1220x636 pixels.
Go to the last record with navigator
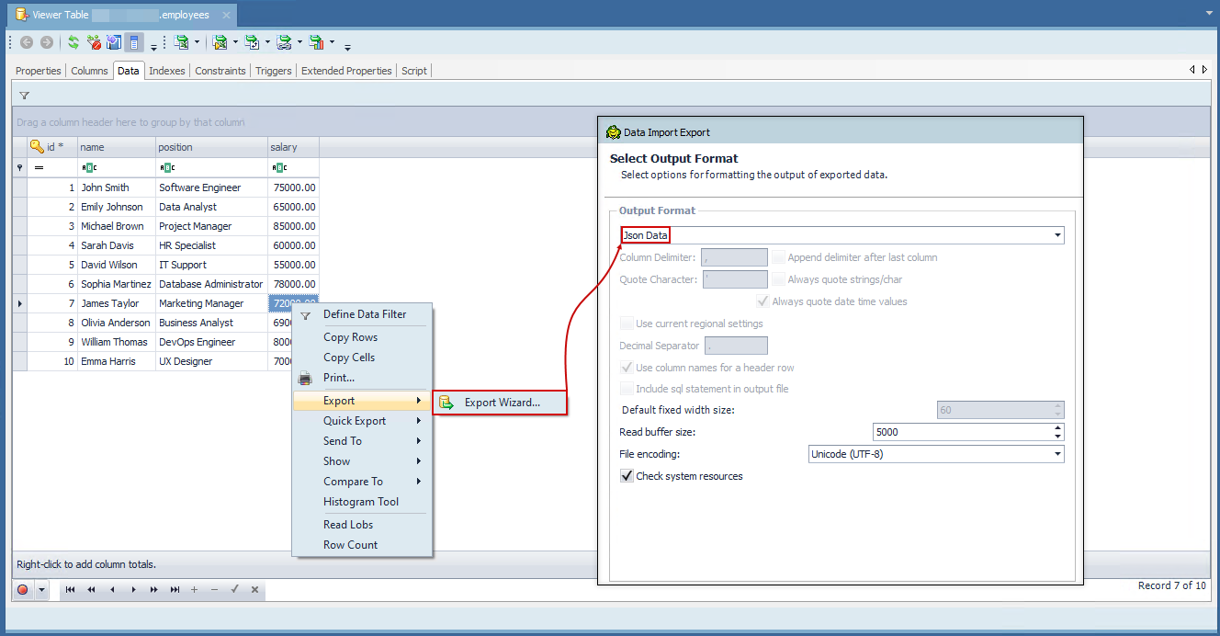[x=175, y=590]
